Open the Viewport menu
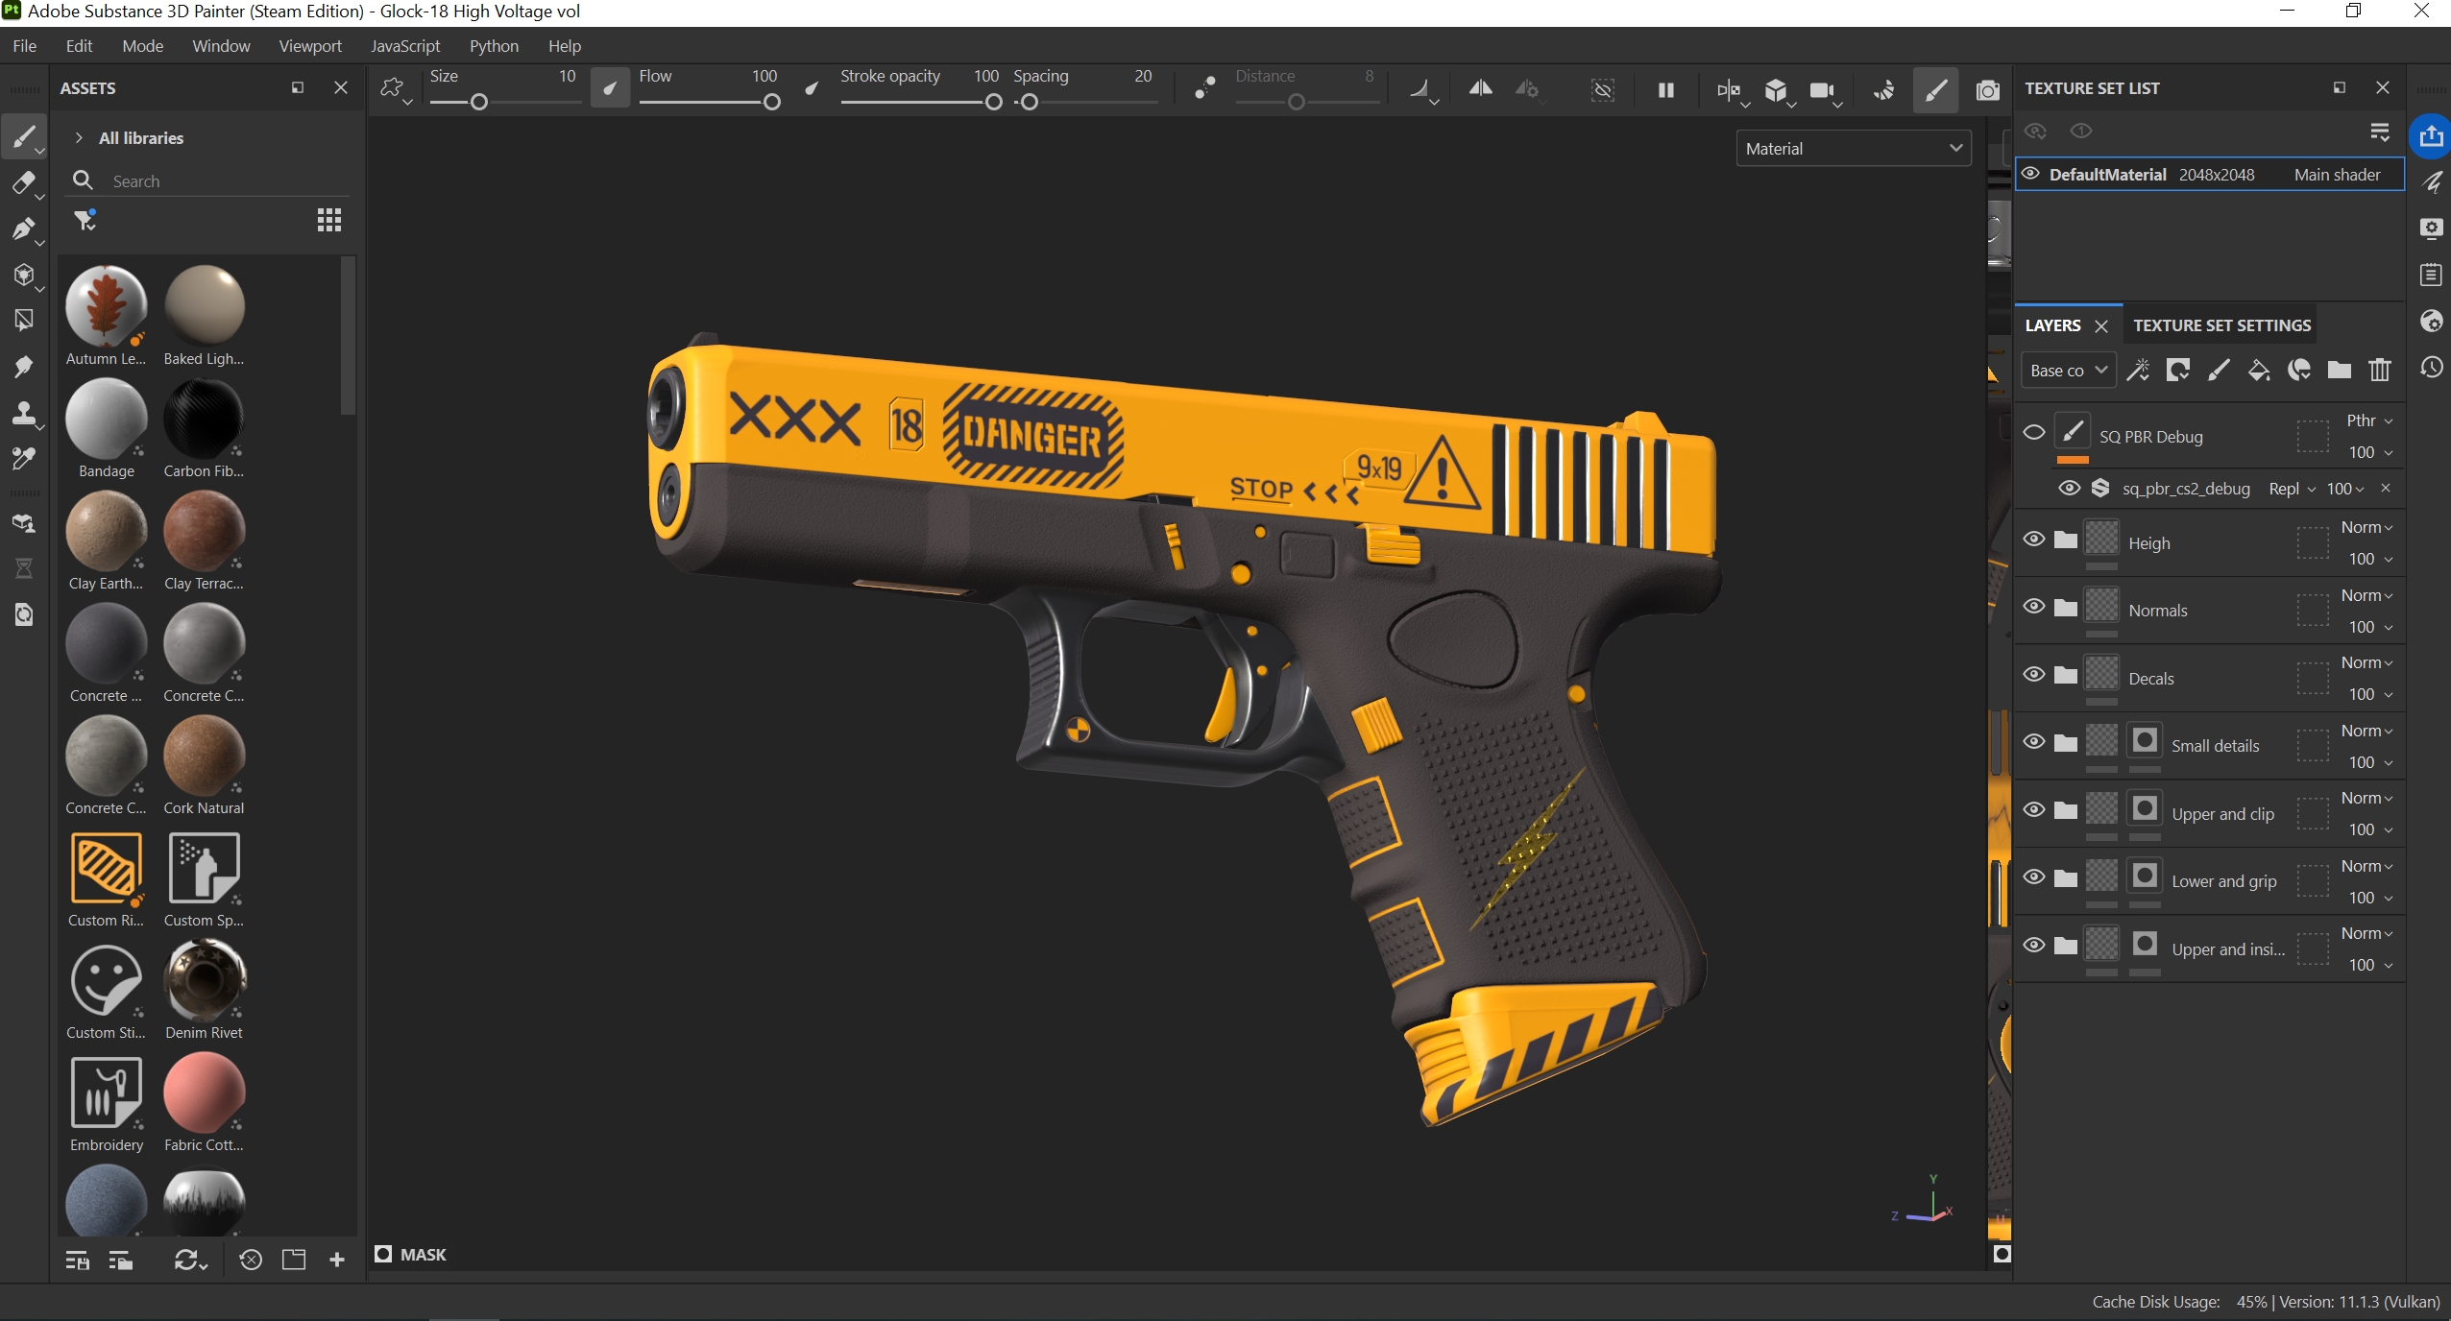 point(309,46)
